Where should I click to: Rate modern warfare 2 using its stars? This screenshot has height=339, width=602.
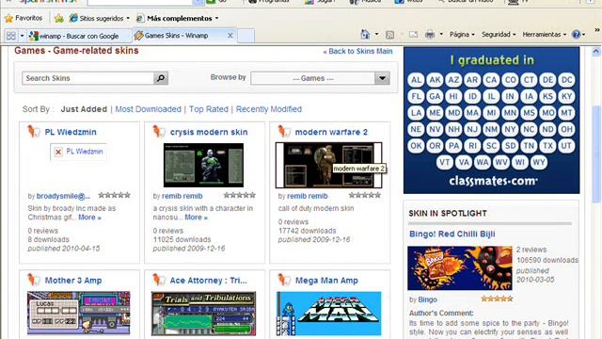[365, 195]
